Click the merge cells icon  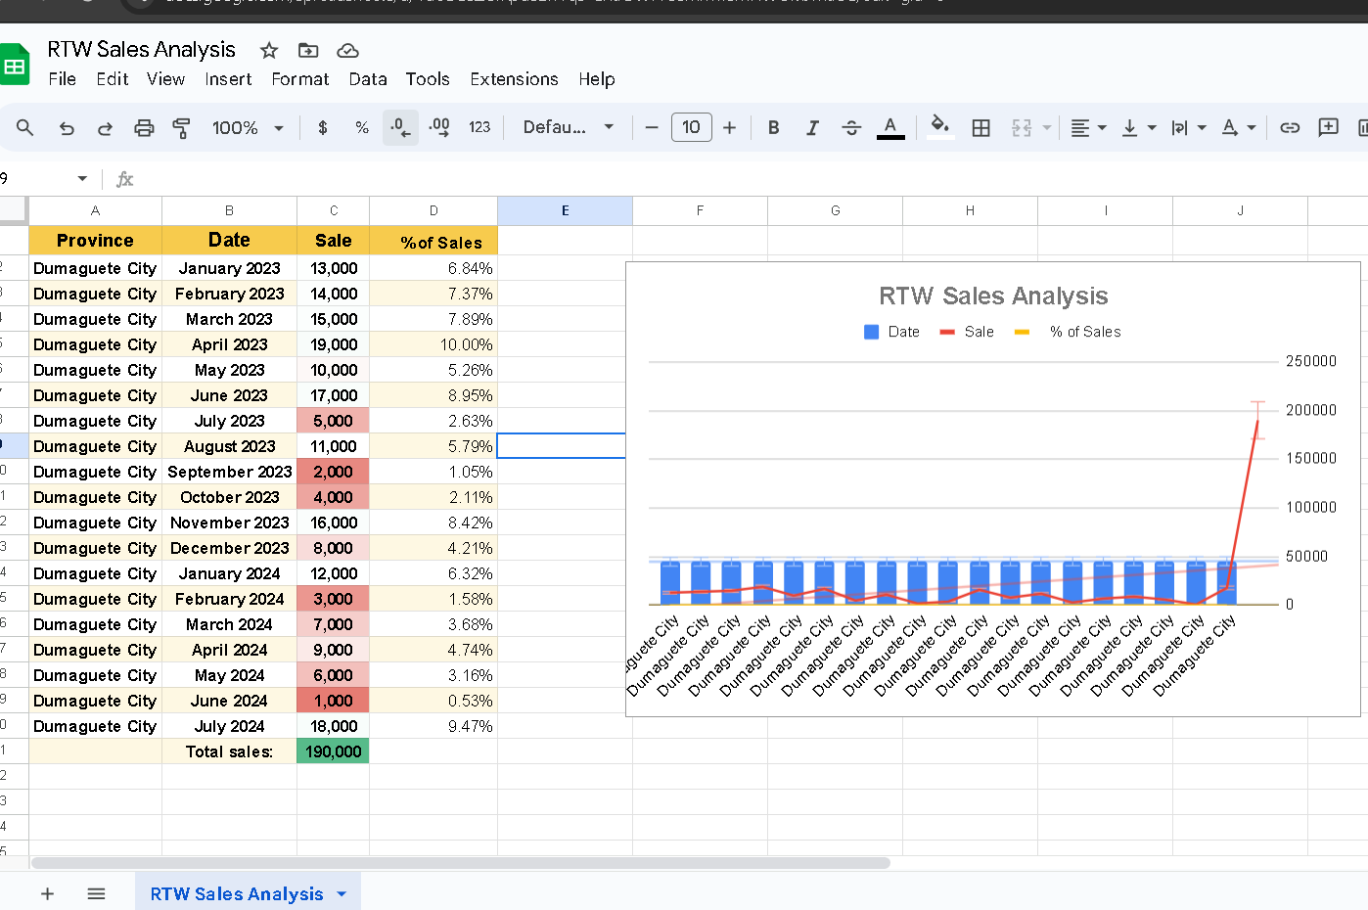pyautogui.click(x=1022, y=127)
